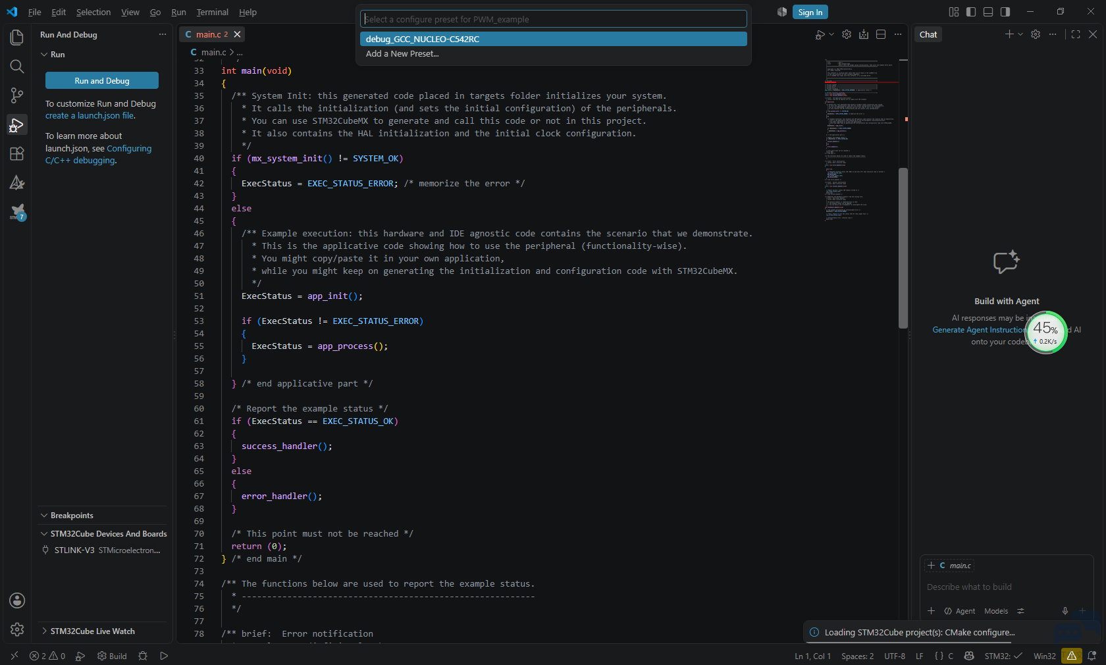Screen dimensions: 1106x665
Task: Click the code minimap overview
Action: pyautogui.click(x=861, y=140)
